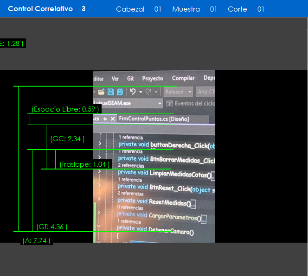Click the Open File folder icon
The height and width of the screenshot is (276, 308).
point(102,92)
